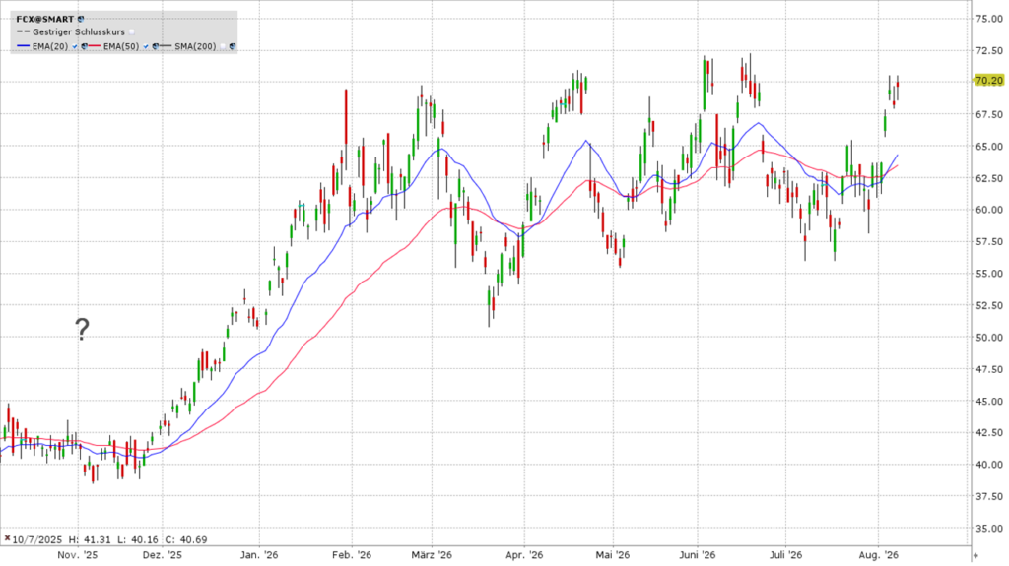Click the März '26 time axis label
Viewport: 1009px width, 566px height.
(x=432, y=555)
